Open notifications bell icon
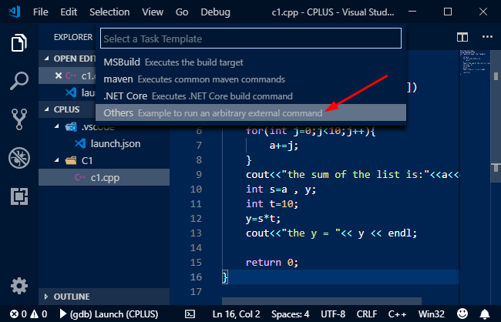This screenshot has height=322, width=501. (485, 314)
